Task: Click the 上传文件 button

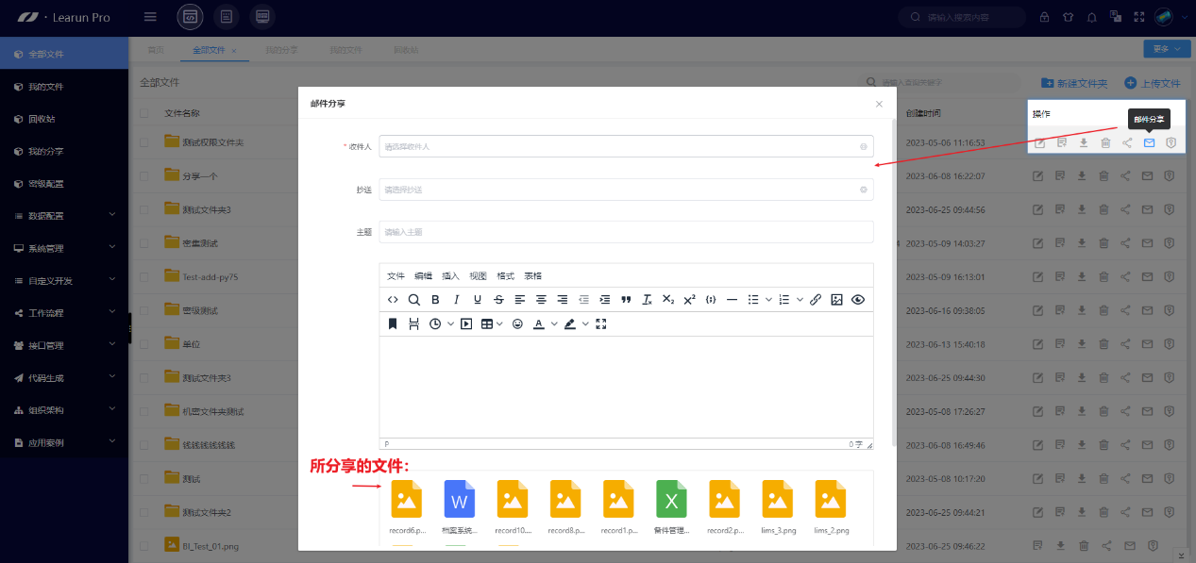Action: tap(1152, 83)
